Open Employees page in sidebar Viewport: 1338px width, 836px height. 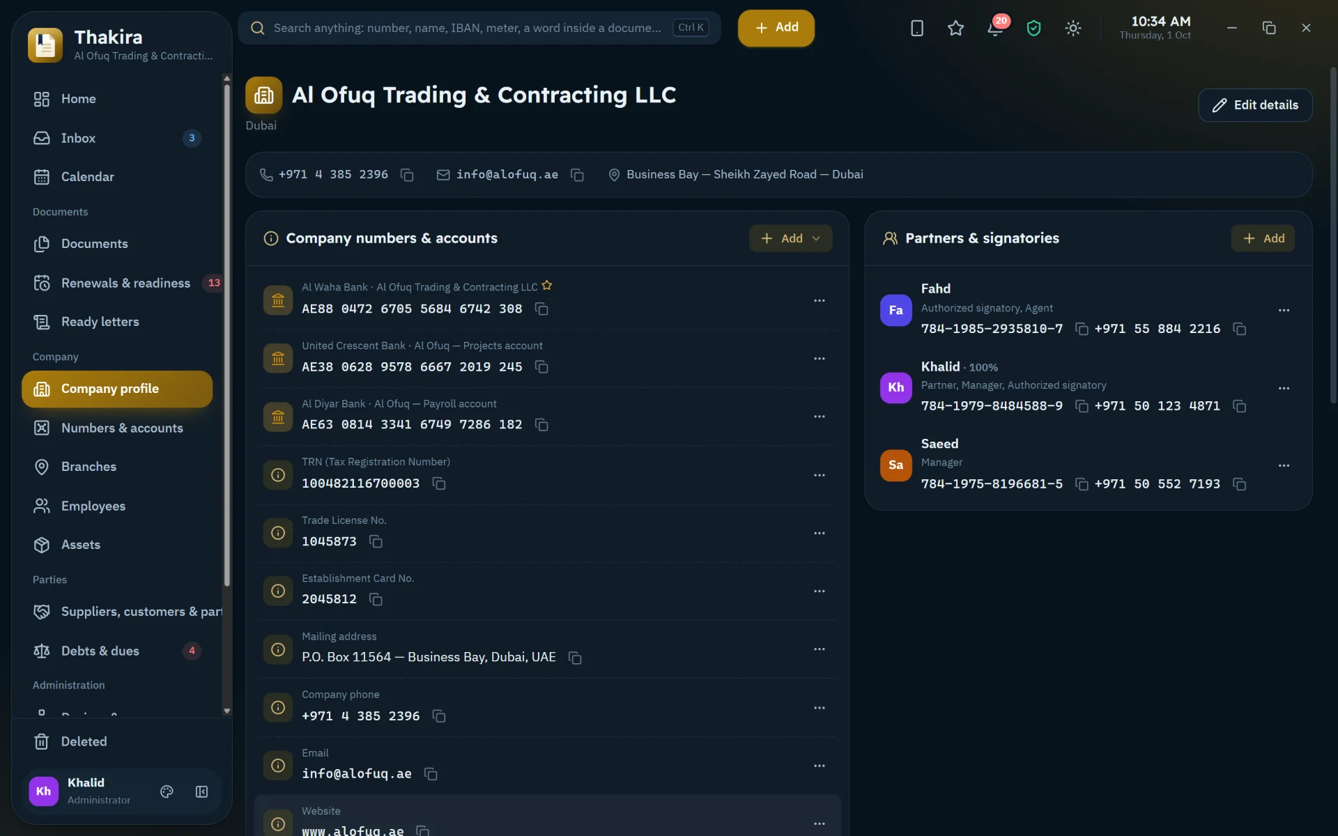pos(117,506)
